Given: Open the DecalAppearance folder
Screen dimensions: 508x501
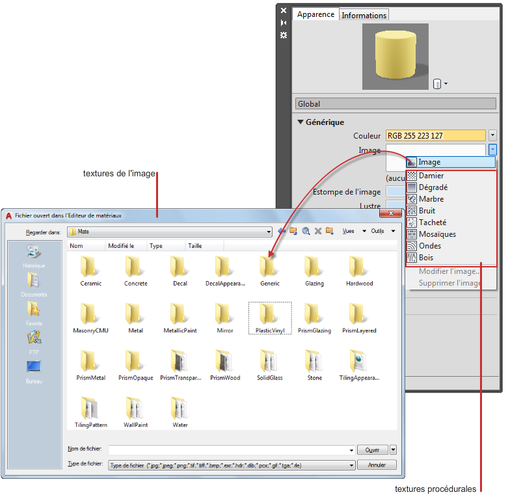Looking at the screenshot, I should [x=225, y=271].
